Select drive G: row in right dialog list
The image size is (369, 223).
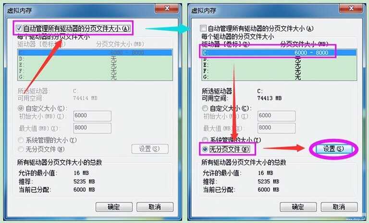click(279, 77)
